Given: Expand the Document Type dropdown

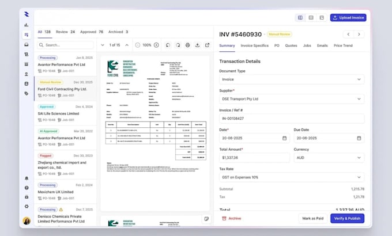Looking at the screenshot, I should click(x=292, y=79).
